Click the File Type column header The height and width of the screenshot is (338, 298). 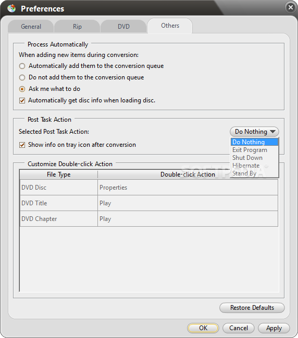[59, 174]
